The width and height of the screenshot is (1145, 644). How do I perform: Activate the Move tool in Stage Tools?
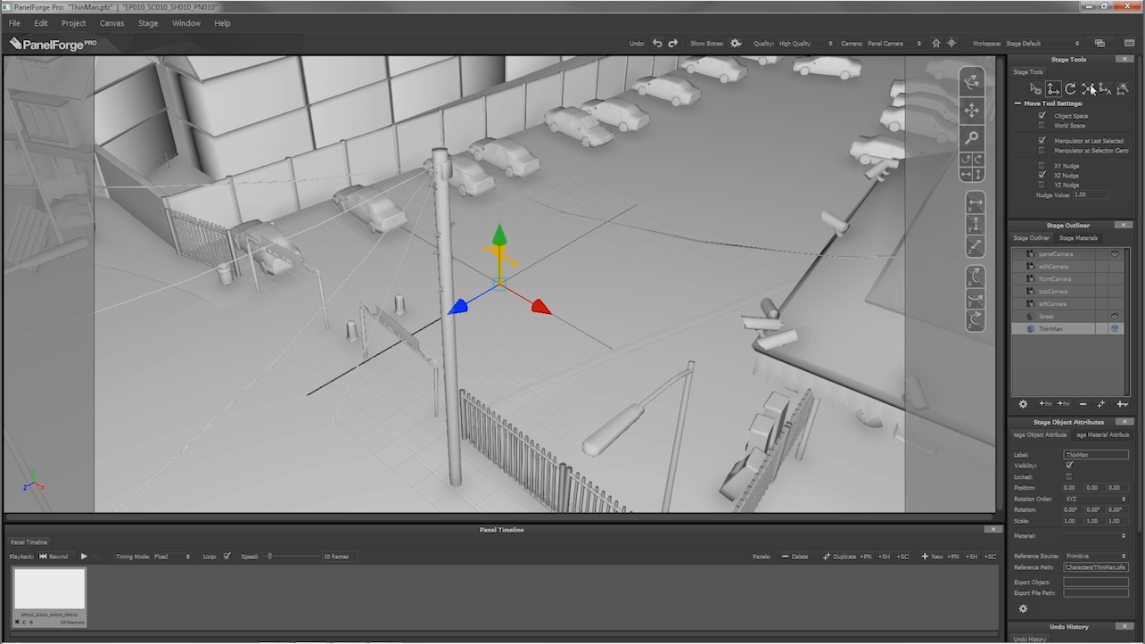[1052, 88]
